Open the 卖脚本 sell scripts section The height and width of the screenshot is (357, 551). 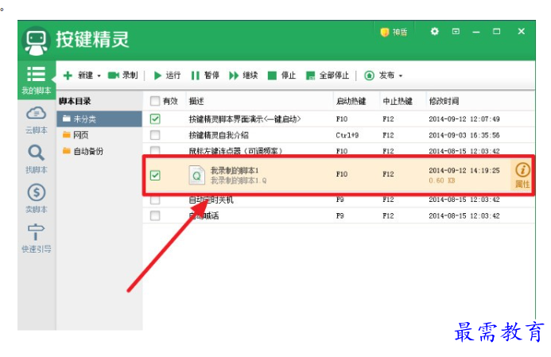(37, 199)
